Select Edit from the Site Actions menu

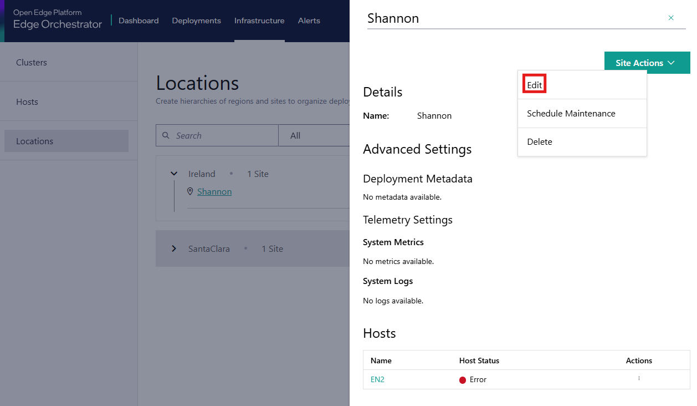click(x=535, y=85)
